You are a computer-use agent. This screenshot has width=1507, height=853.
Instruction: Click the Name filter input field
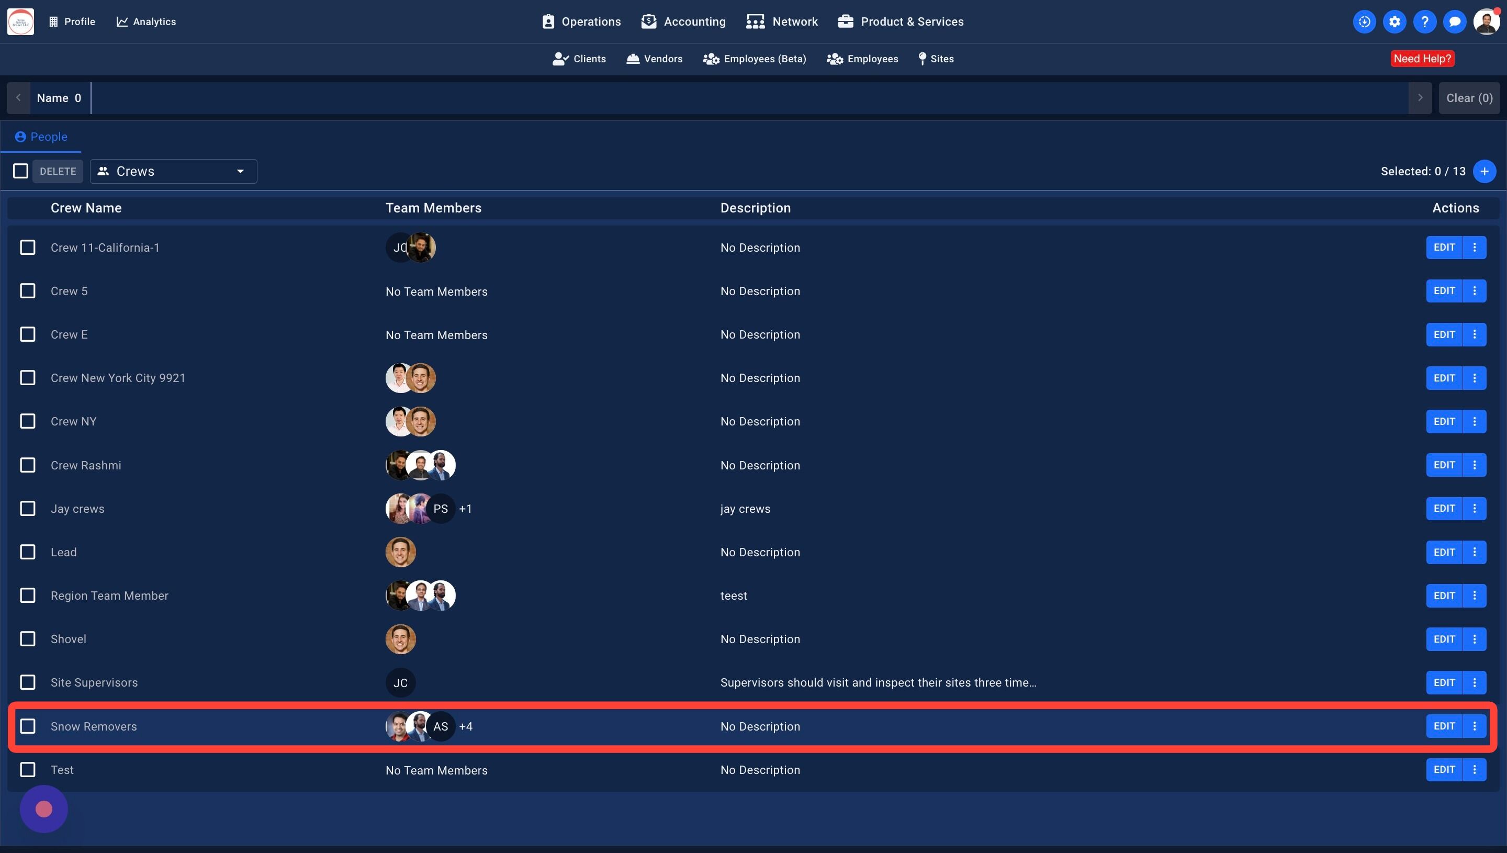[x=750, y=98]
